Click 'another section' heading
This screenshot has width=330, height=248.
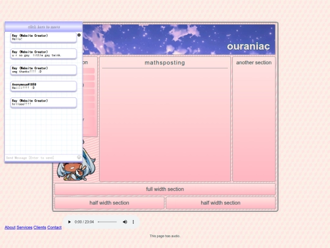pos(254,62)
